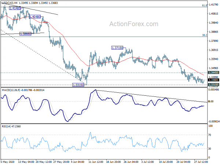The image size is (220, 165).
Task: Click the RSI 70 level label
Action: point(210,135)
